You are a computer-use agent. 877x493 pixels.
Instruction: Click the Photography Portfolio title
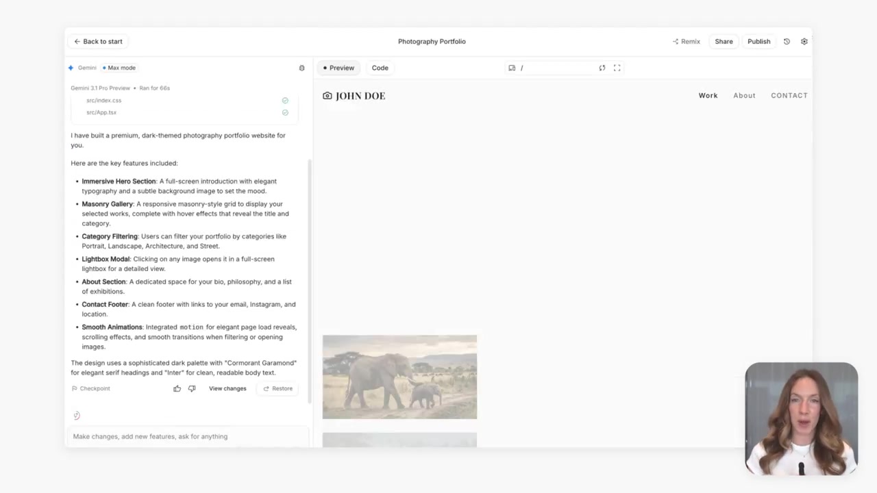tap(432, 41)
